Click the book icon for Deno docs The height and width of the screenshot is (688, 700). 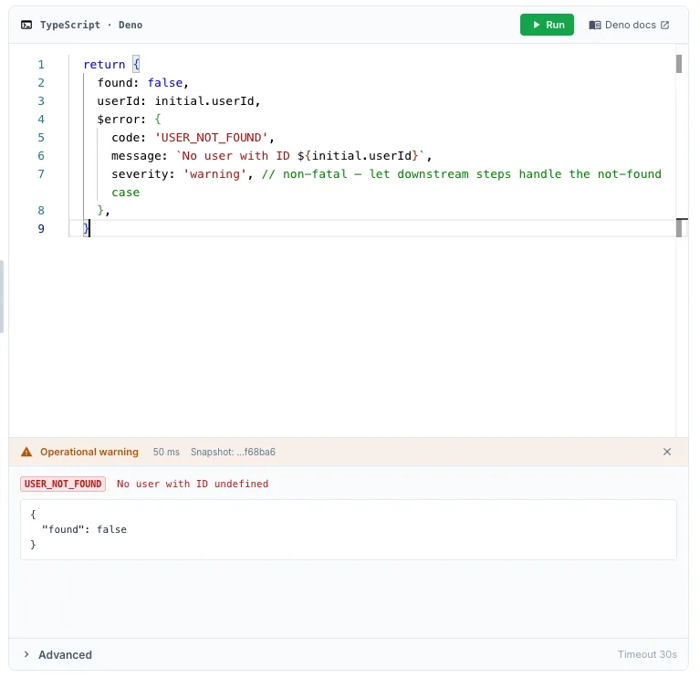(594, 25)
